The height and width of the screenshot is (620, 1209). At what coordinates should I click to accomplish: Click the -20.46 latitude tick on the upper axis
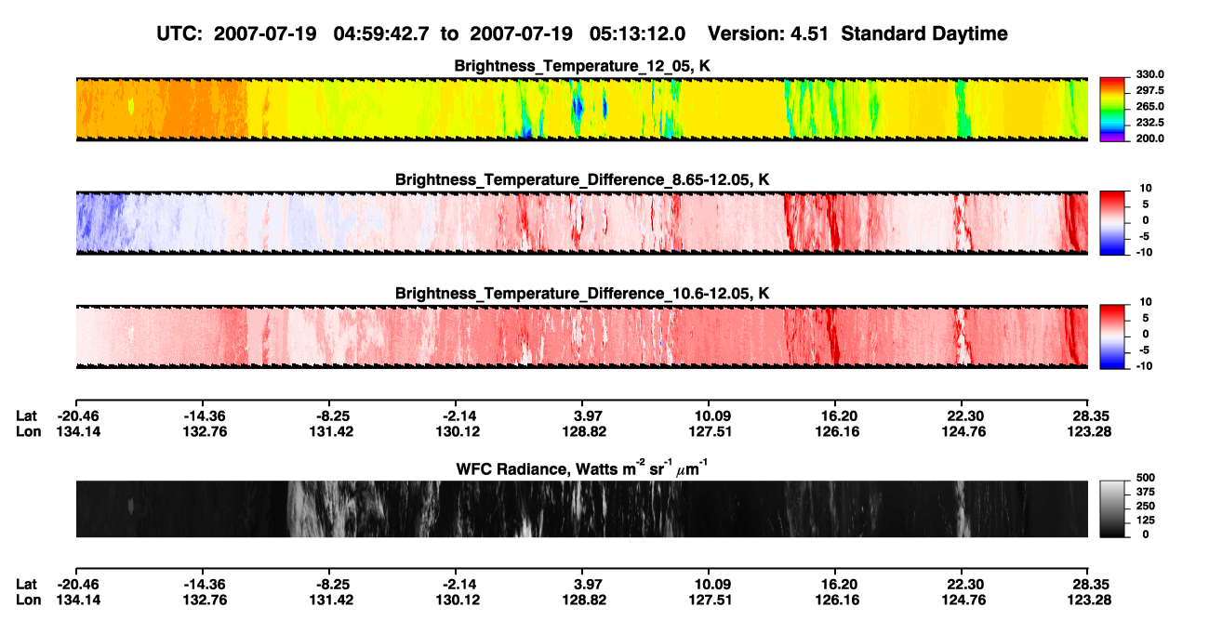[x=77, y=416]
